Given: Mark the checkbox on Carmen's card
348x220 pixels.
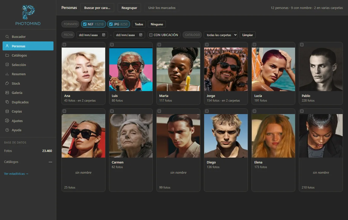Looking at the screenshot, I should coord(112,111).
